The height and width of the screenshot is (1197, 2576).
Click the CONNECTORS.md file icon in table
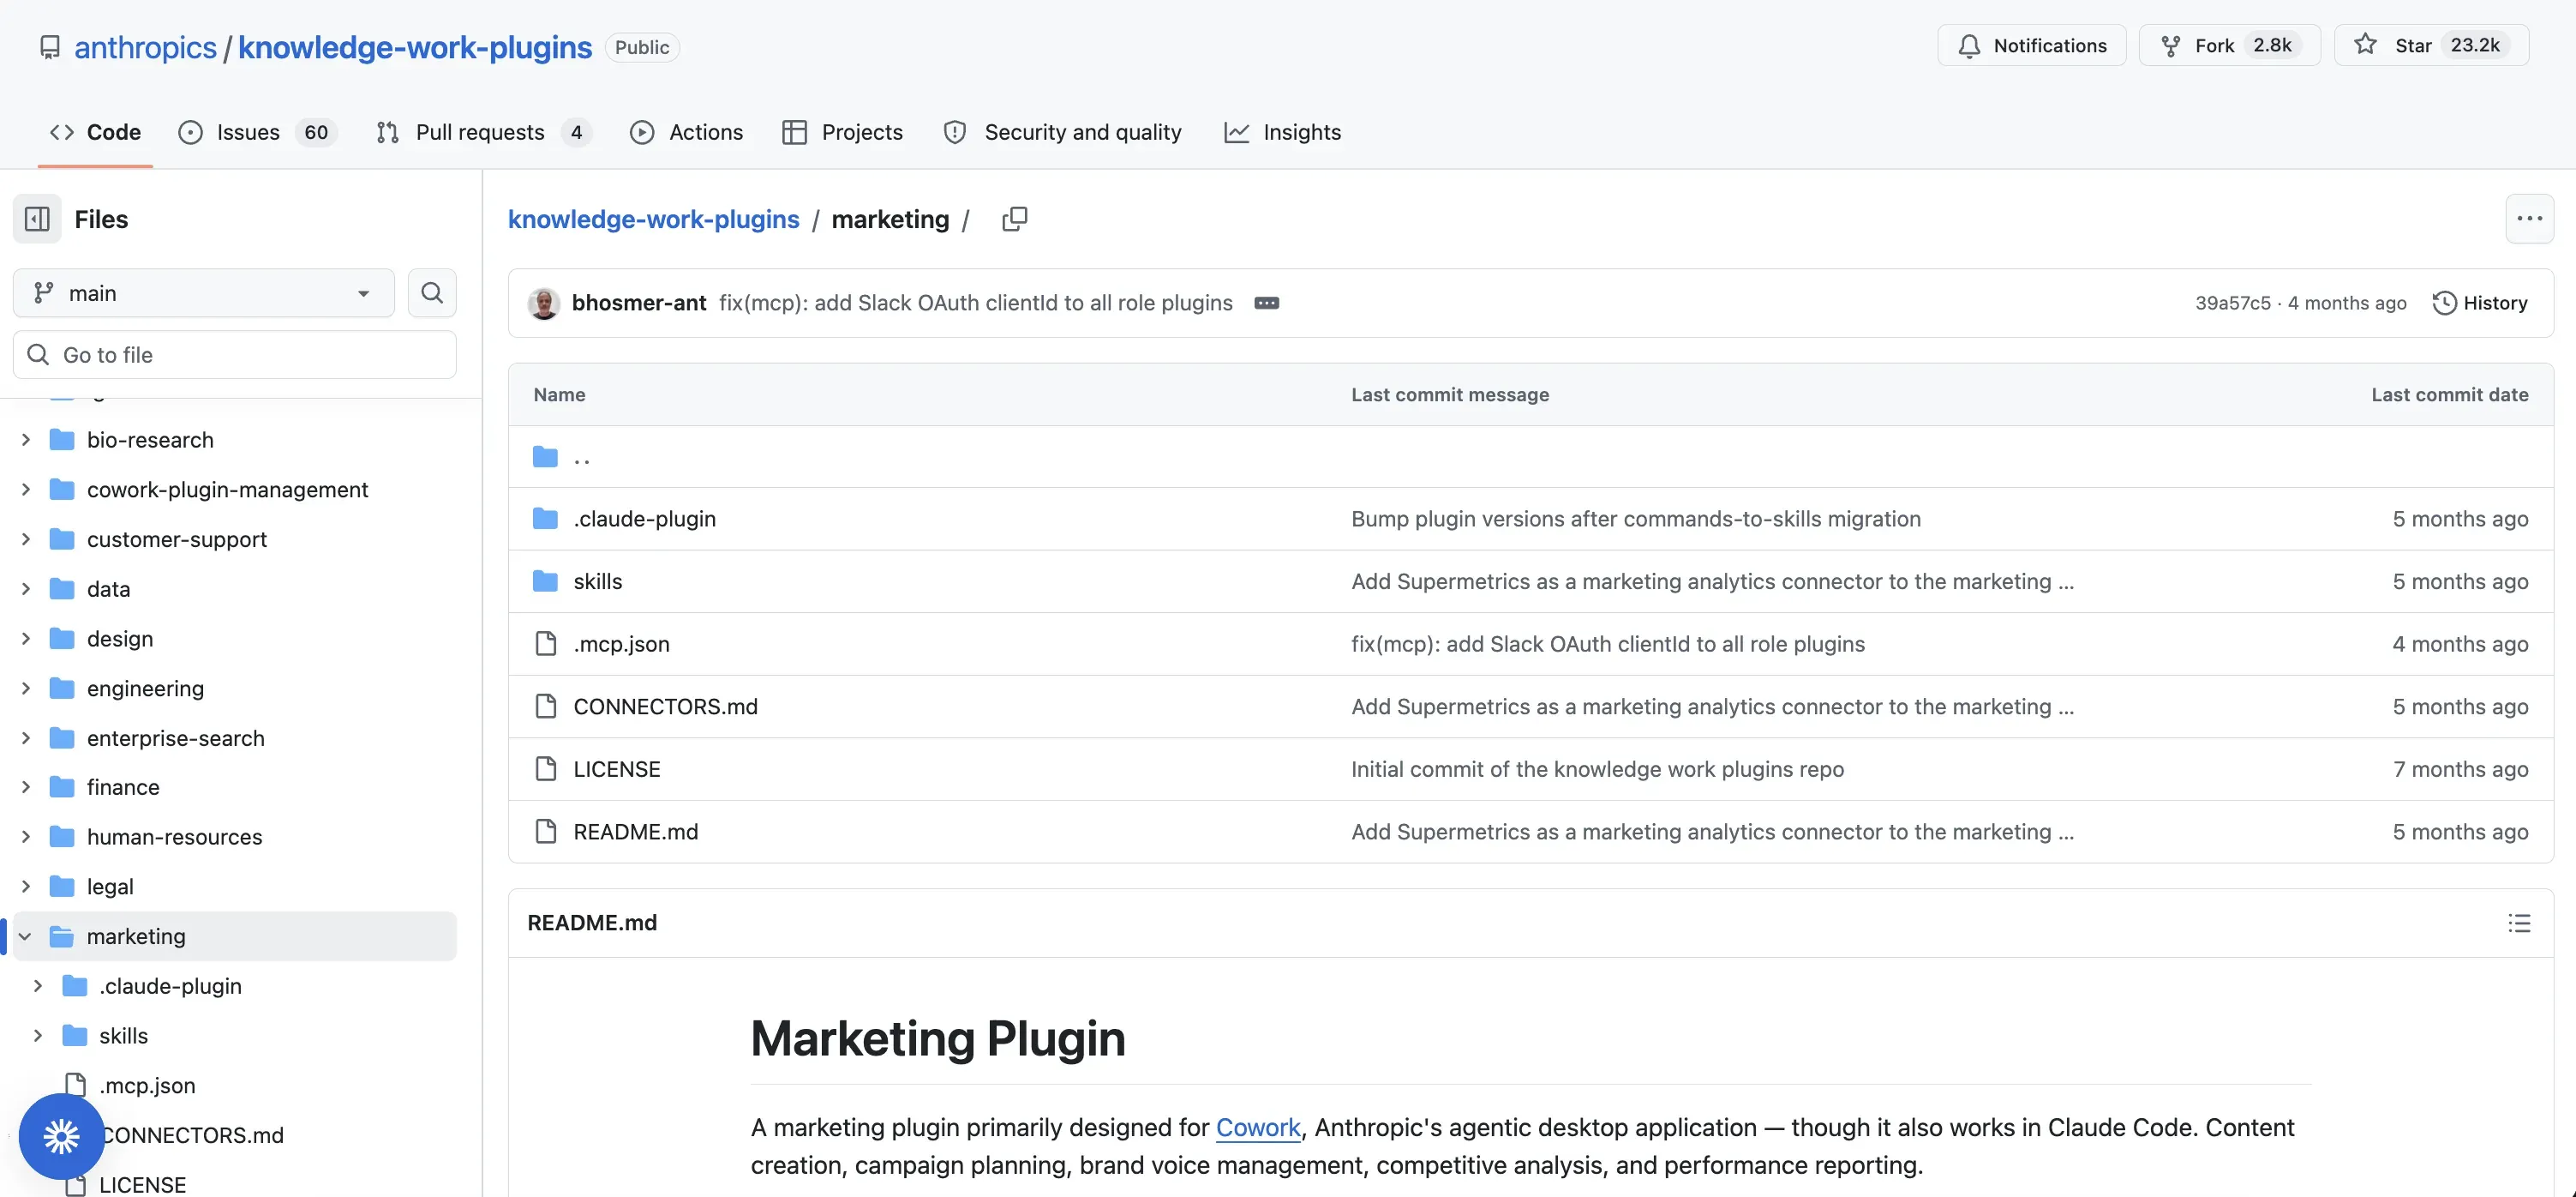545,706
